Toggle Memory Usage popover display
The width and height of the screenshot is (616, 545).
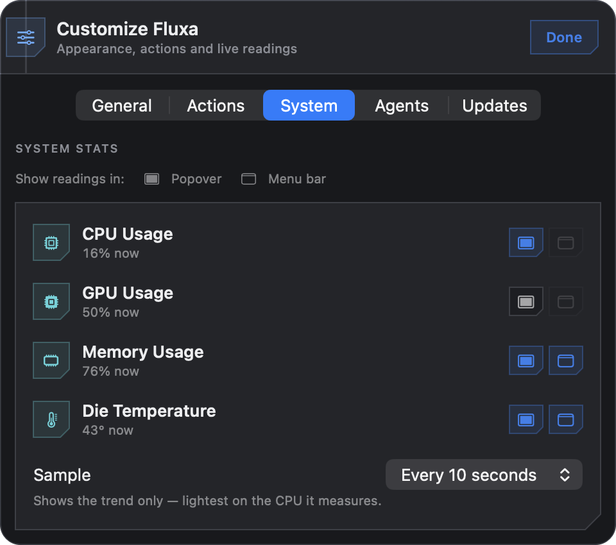coord(526,360)
